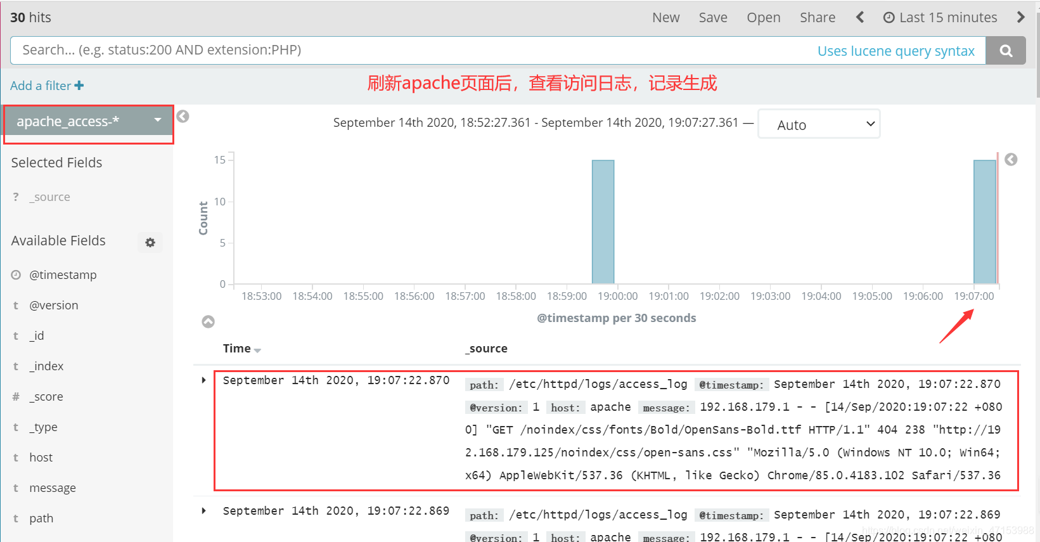The width and height of the screenshot is (1040, 542).
Task: Expand the 19:07:22.869 log row
Action: (203, 511)
